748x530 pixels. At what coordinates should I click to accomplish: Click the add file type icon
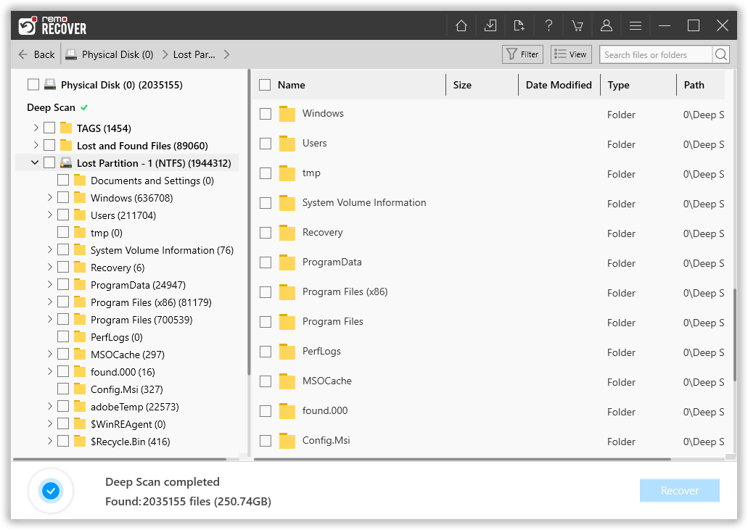519,26
